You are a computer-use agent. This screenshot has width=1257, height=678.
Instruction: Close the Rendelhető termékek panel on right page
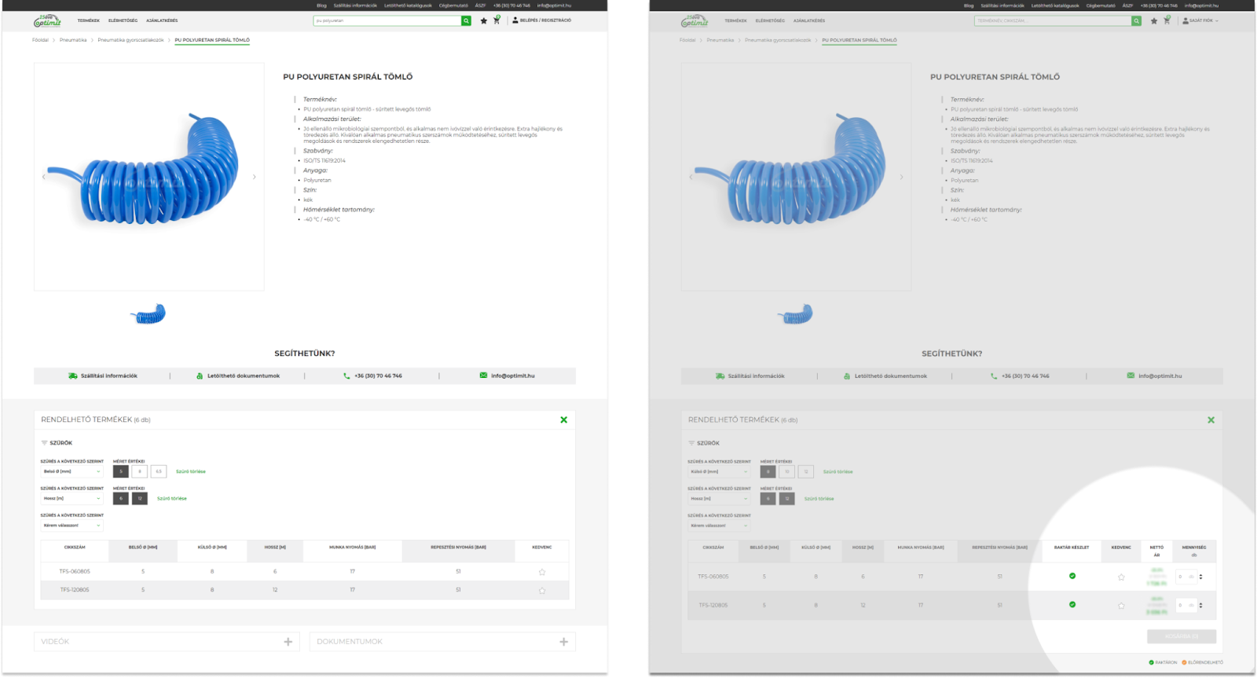1211,420
